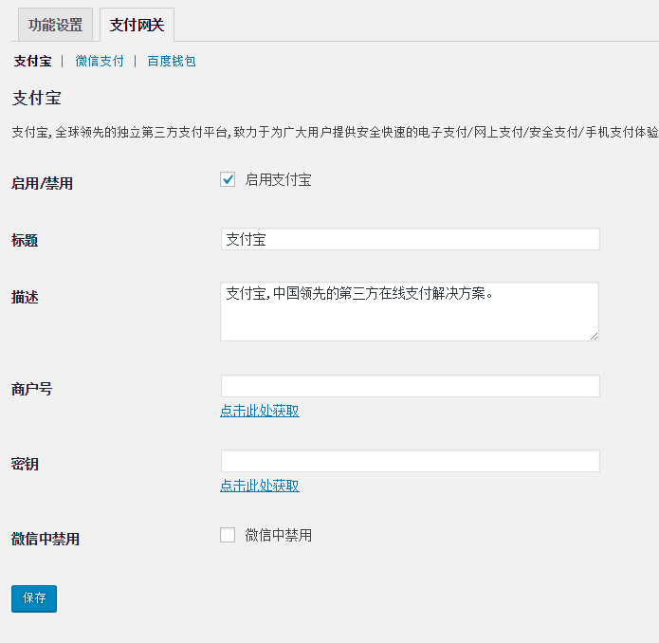
Task: Click into the 标题 input field
Action: pos(411,239)
